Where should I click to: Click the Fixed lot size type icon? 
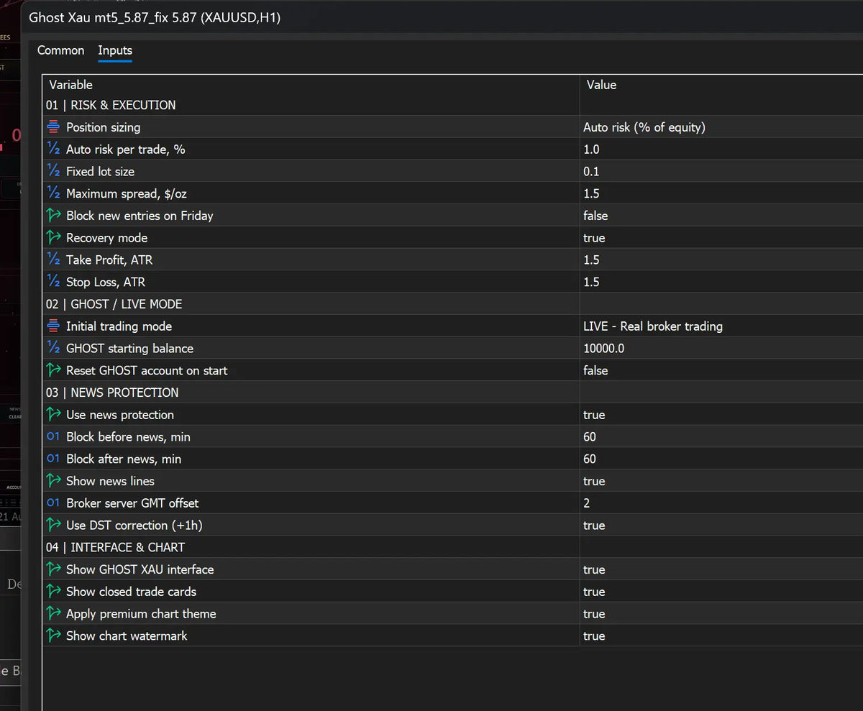[x=53, y=172]
